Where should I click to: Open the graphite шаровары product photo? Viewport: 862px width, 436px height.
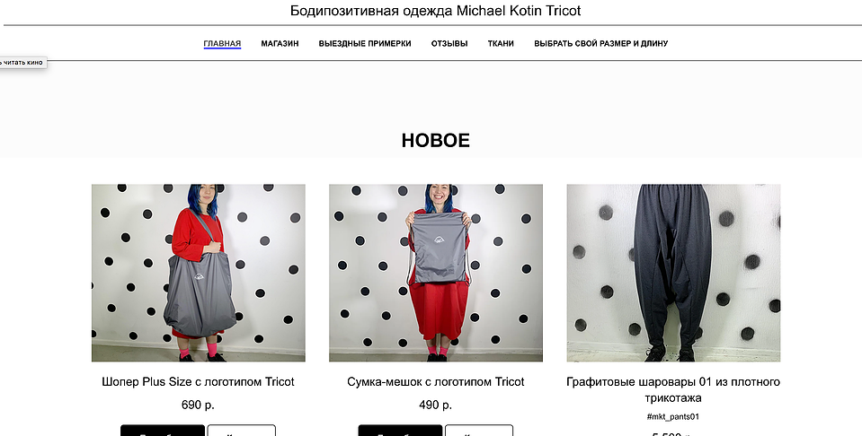[673, 273]
